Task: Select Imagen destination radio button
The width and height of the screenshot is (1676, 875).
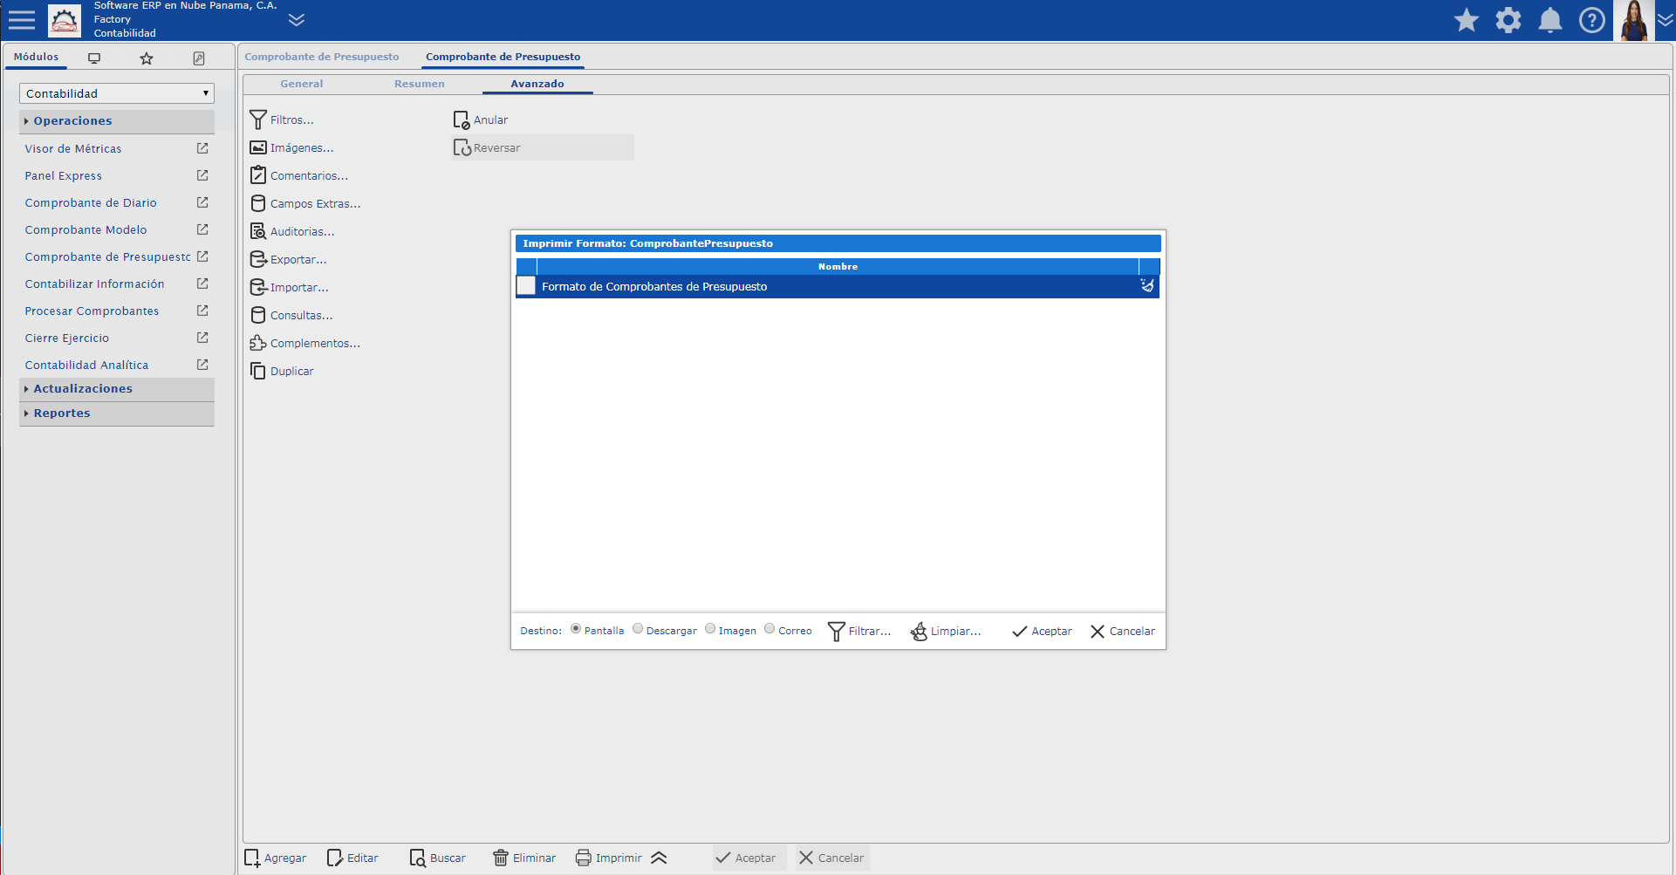Action: [710, 629]
